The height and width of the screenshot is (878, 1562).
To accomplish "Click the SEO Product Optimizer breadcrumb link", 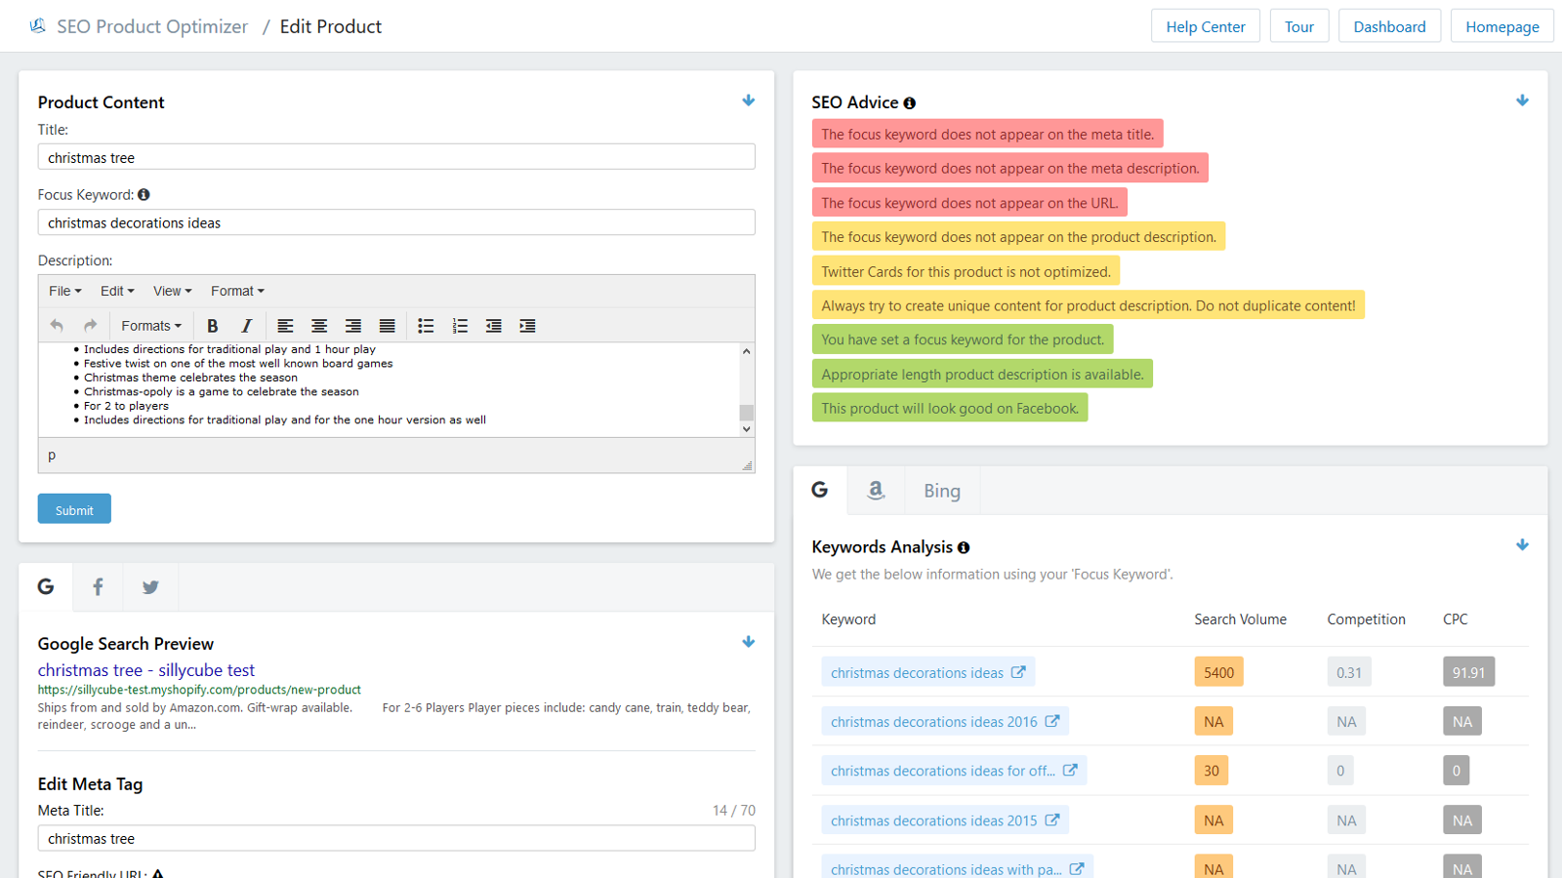I will coord(152,26).
